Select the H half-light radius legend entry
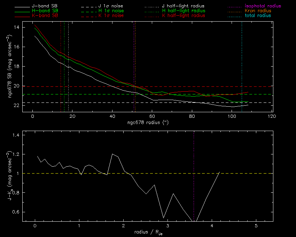The height and width of the screenshot is (237, 296). (x=184, y=11)
